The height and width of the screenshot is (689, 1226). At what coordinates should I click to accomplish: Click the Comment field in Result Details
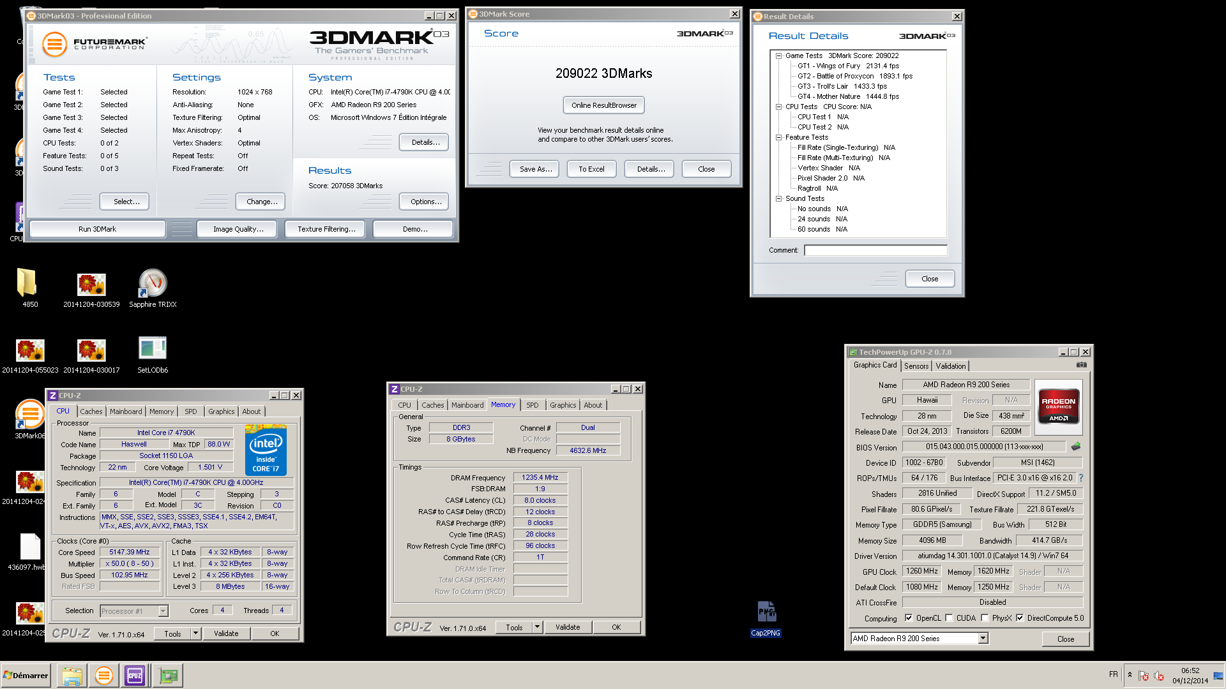tap(875, 250)
